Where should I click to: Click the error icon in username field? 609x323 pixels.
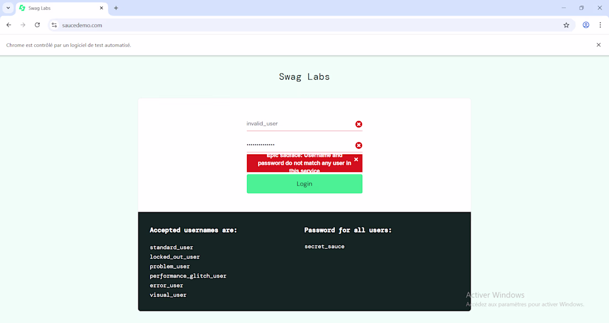[x=359, y=124]
